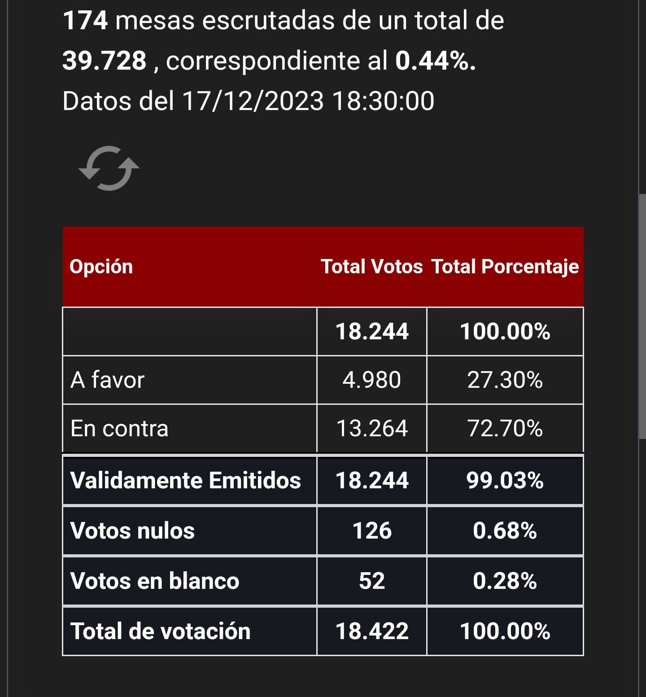This screenshot has height=697, width=646.
Task: Click the 4.980 votes cell
Action: pos(372,380)
